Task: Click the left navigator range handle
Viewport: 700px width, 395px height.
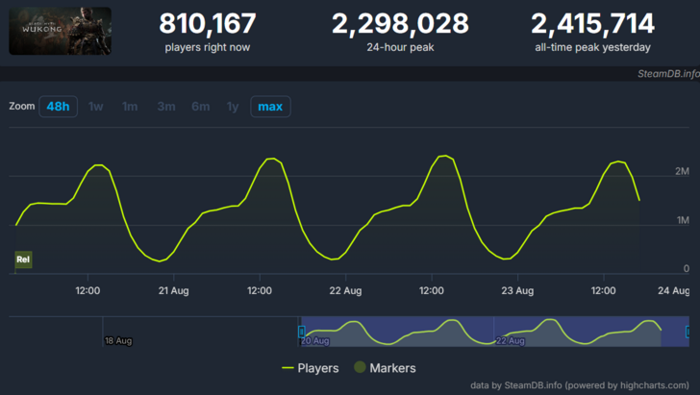Action: 302,332
